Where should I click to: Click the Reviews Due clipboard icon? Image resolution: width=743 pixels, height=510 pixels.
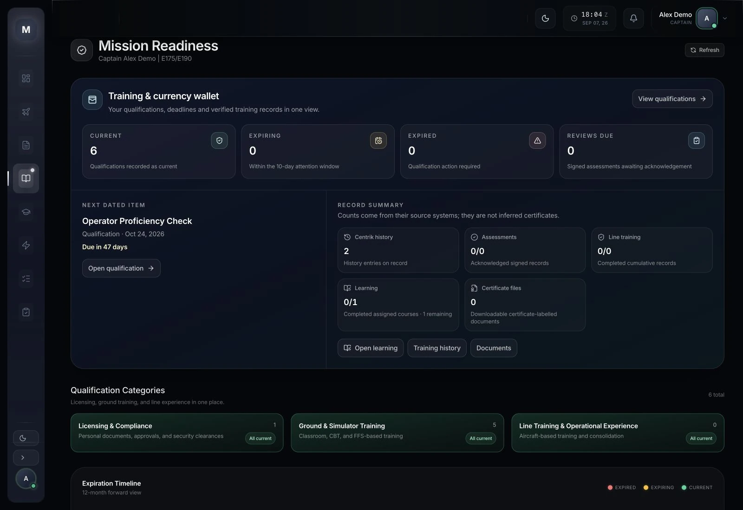pos(697,140)
